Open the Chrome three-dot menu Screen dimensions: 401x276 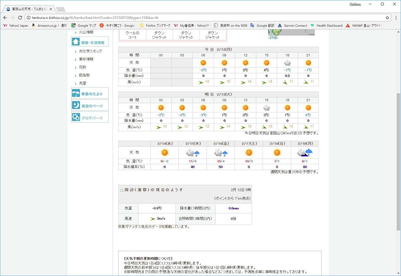pos(396,18)
